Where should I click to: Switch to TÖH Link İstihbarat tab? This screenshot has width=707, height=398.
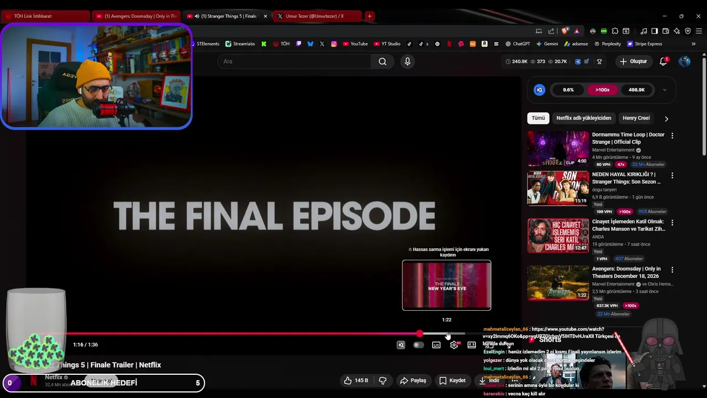coord(45,16)
